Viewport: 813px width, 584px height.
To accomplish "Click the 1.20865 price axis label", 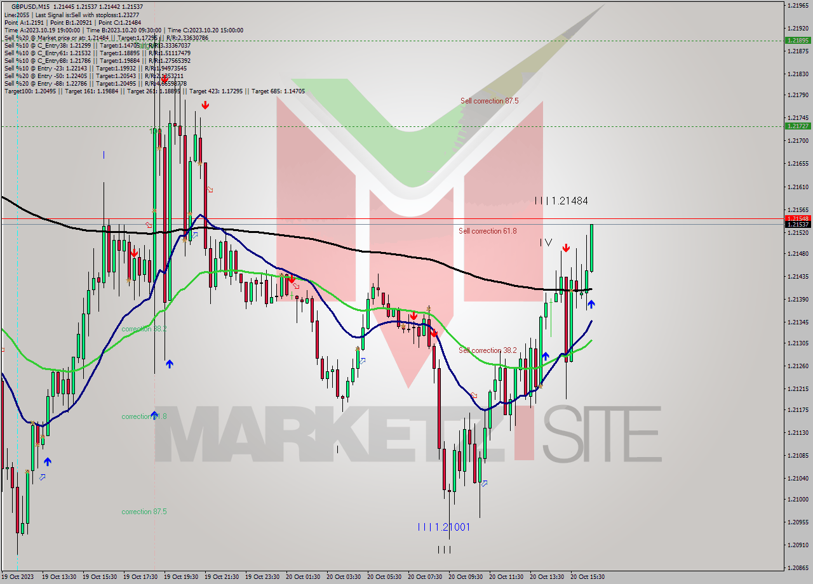I will coord(798,567).
